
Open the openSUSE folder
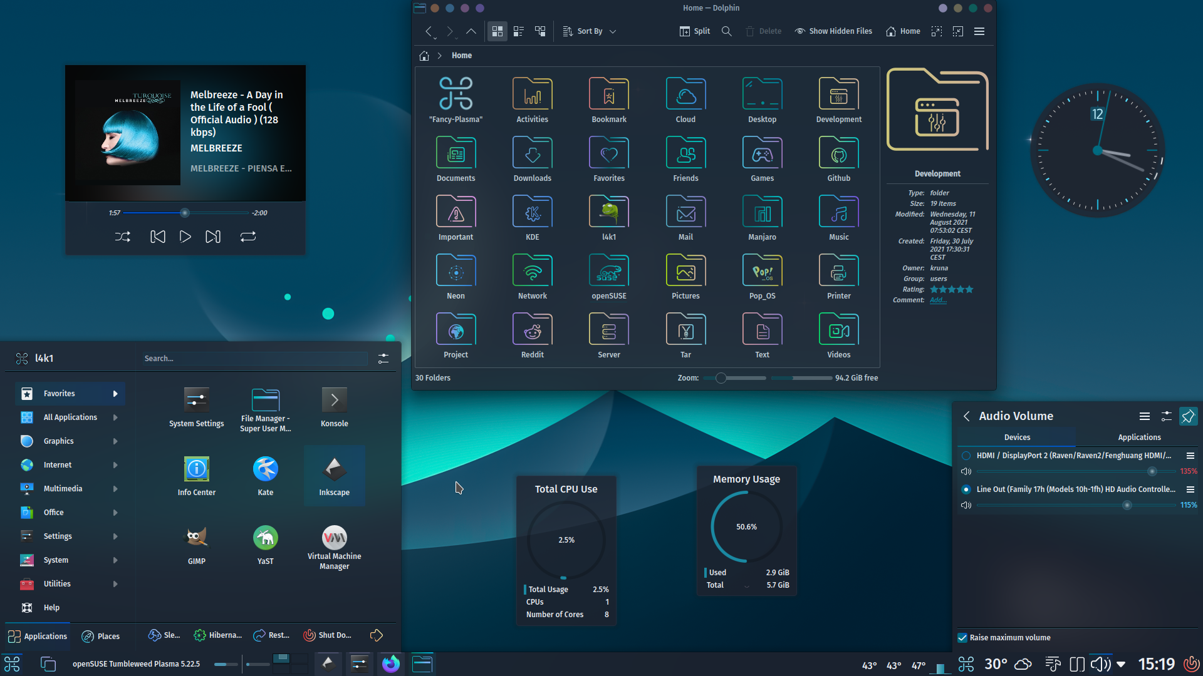pos(608,277)
